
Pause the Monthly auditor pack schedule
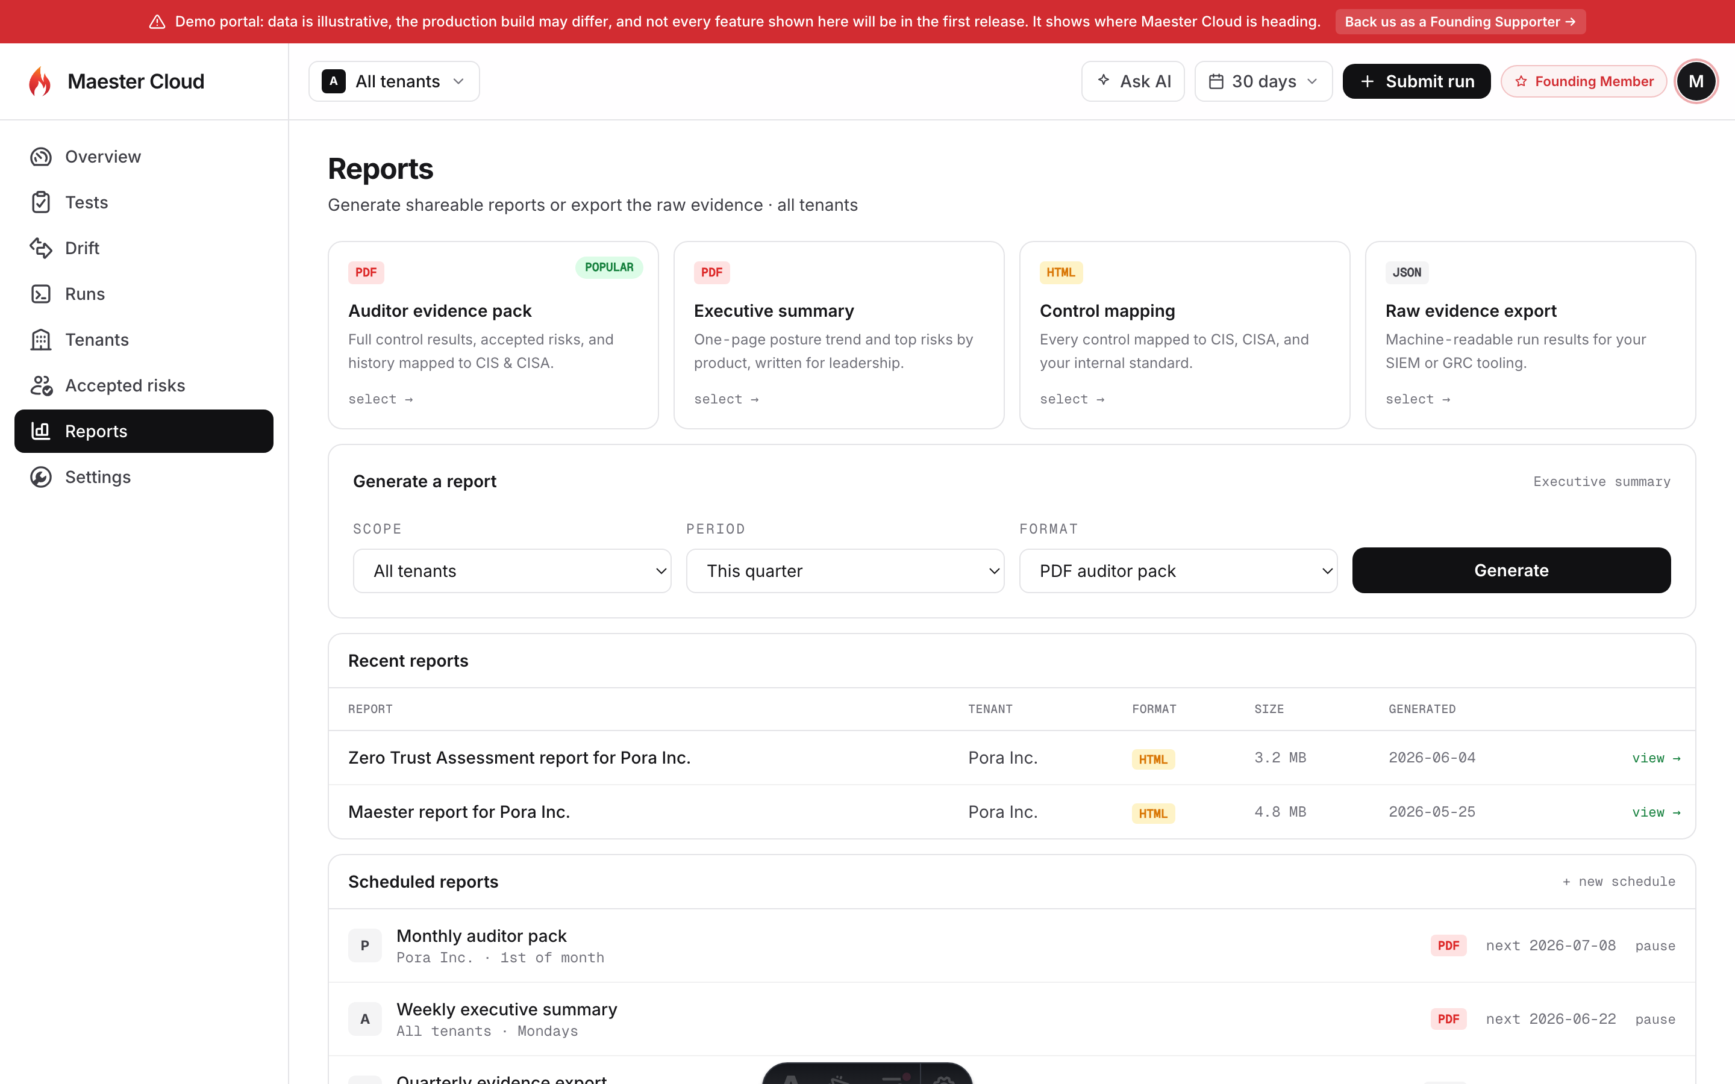1655,945
